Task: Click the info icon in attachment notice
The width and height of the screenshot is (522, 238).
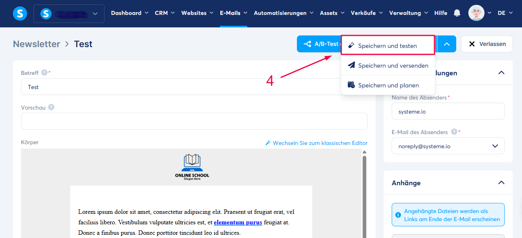Action: [x=399, y=215]
